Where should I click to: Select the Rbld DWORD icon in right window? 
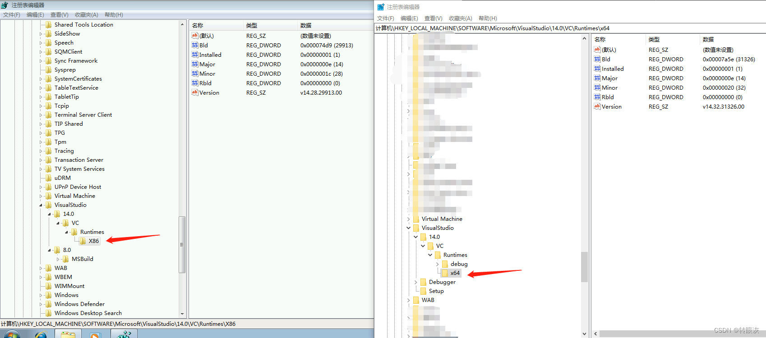[597, 97]
